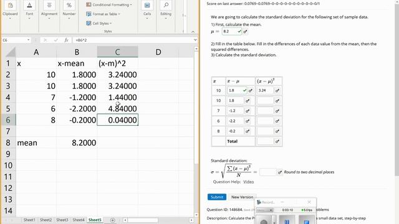This screenshot has width=399, height=224.
Task: Click the 'mean' label cell
Action: pos(36,142)
